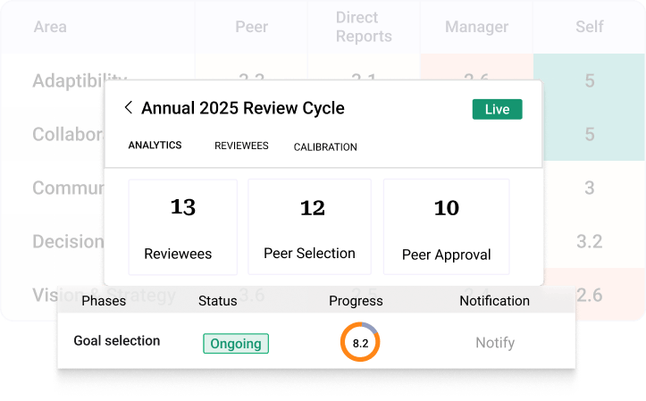Screen dimensions: 646x401
Task: Select the 12 Peer Selection card
Action: pos(309,227)
